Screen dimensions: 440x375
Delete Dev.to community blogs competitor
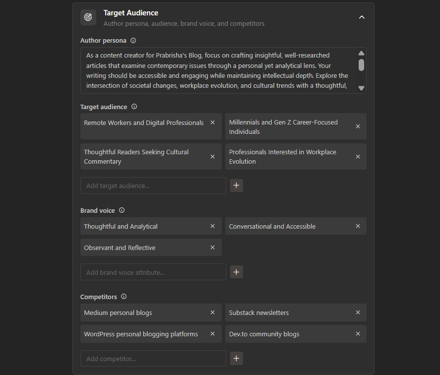358,334
